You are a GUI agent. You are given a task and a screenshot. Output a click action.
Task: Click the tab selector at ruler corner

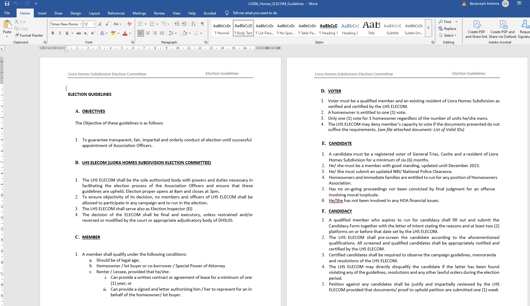point(2,48)
